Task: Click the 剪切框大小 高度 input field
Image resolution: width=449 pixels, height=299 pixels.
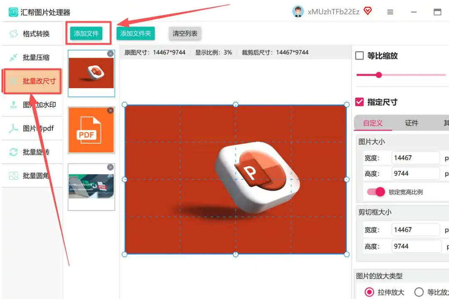Action: coord(416,246)
